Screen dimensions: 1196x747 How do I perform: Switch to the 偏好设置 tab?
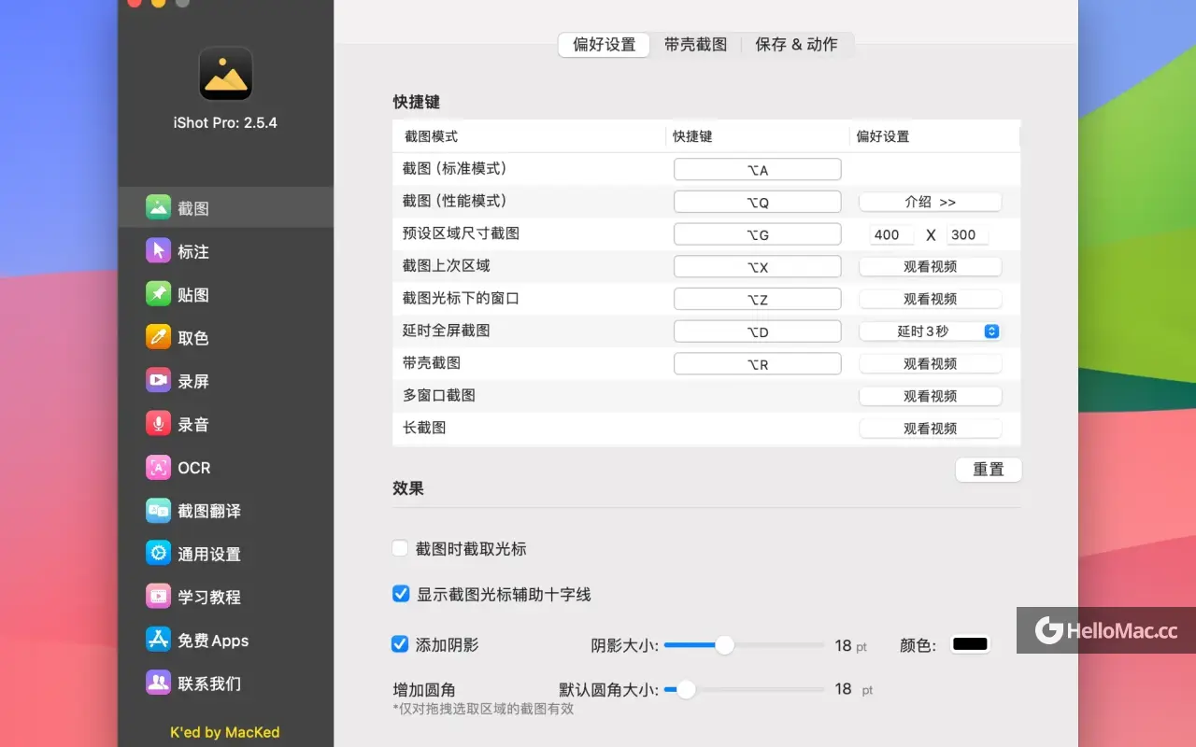click(x=604, y=45)
